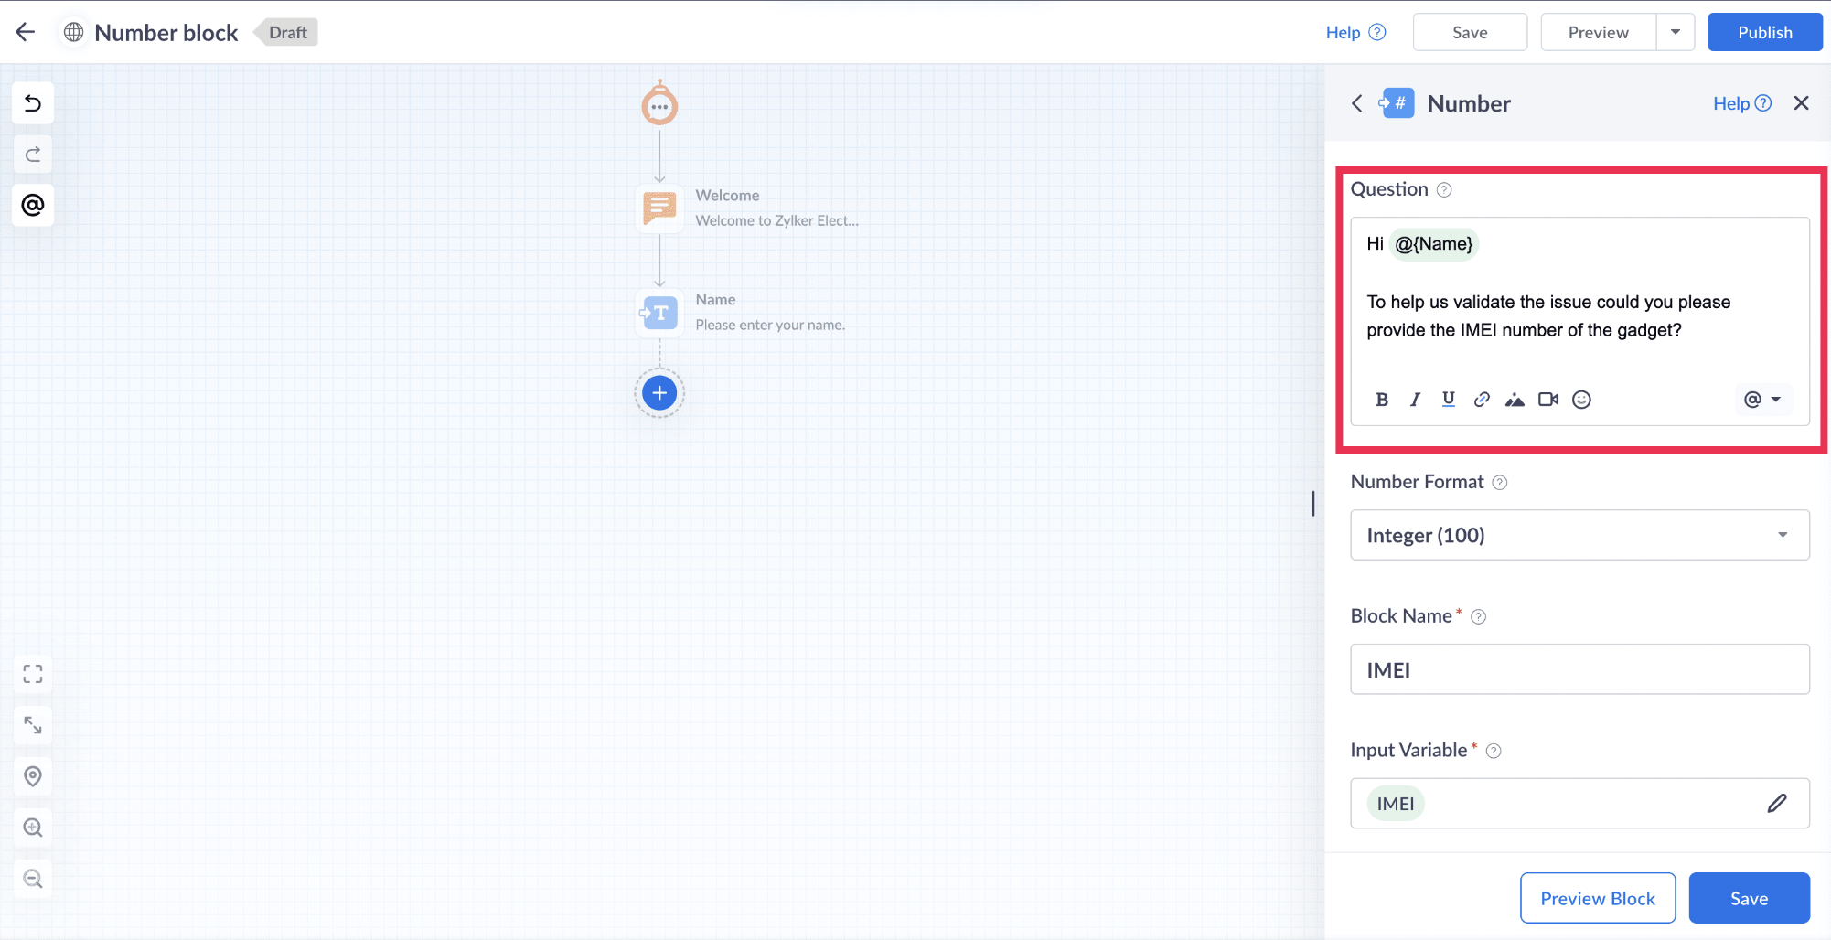Open Help in the Number panel
Viewport: 1831px width, 940px height.
click(1742, 103)
